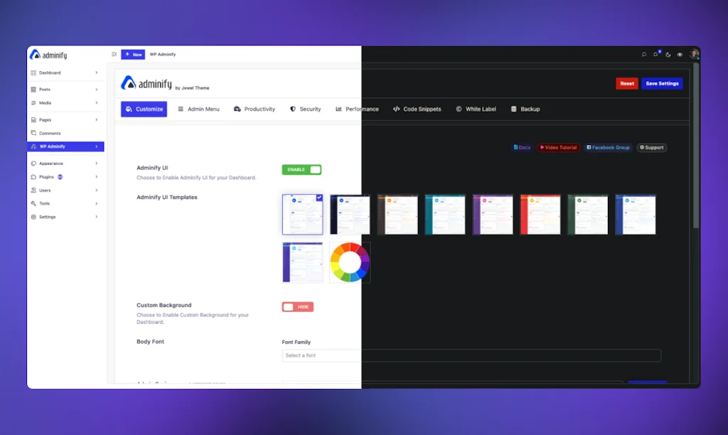Screen dimensions: 728x435
Task: Select the teal sidebar UI template
Action: [445, 215]
